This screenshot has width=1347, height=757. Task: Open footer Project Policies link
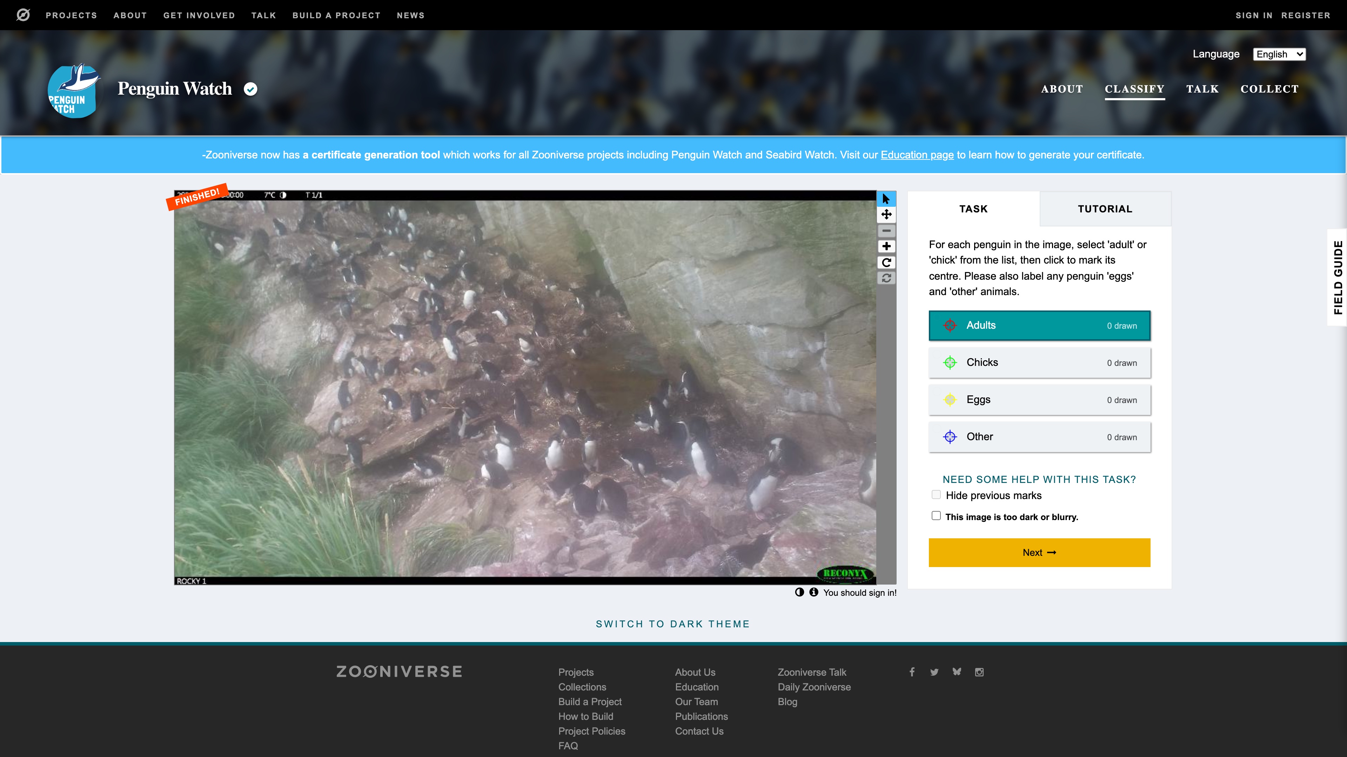(591, 731)
